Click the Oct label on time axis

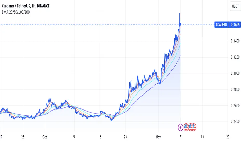click(x=45, y=137)
